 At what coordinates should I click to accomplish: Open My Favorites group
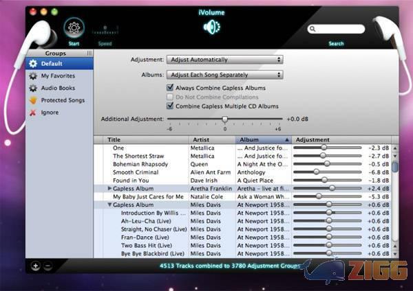[x=58, y=75]
